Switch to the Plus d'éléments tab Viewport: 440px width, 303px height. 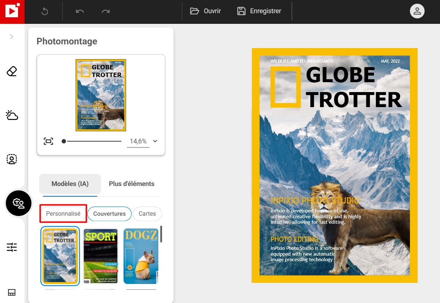[132, 184]
